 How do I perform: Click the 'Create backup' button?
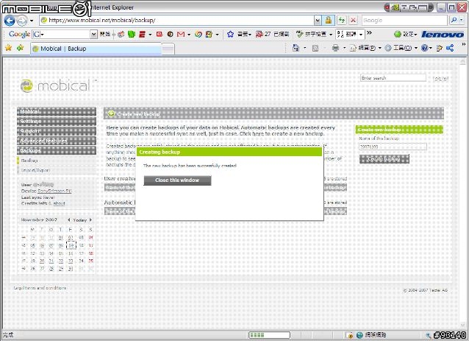pos(384,159)
